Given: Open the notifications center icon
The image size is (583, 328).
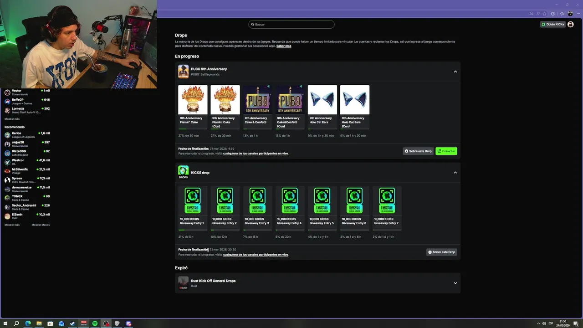Looking at the screenshot, I should coord(576,323).
